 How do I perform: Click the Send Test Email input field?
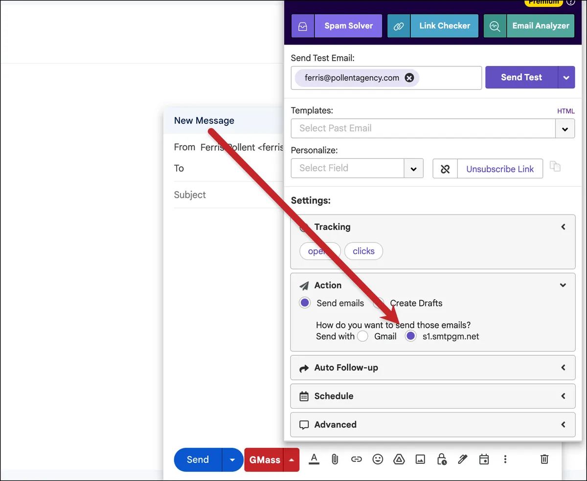386,78
